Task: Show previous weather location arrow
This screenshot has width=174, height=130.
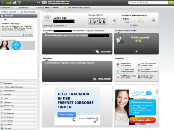Action: (x=115, y=21)
